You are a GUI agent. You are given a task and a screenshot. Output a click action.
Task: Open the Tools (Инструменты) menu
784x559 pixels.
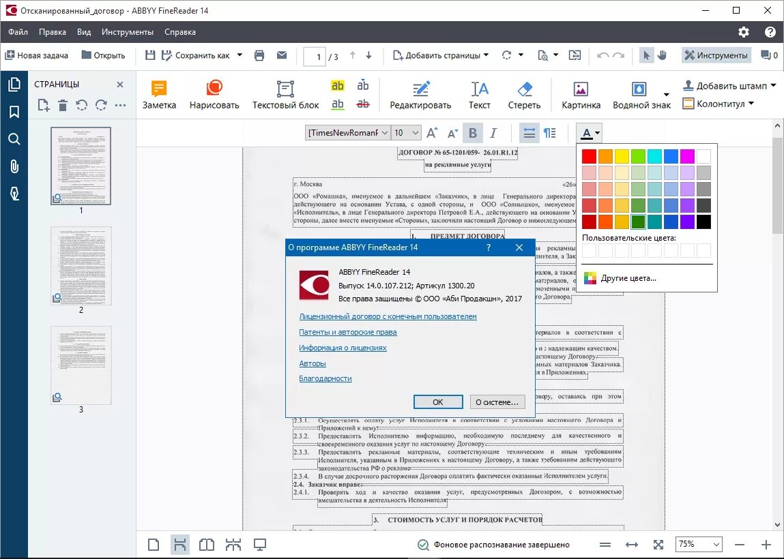(x=128, y=32)
